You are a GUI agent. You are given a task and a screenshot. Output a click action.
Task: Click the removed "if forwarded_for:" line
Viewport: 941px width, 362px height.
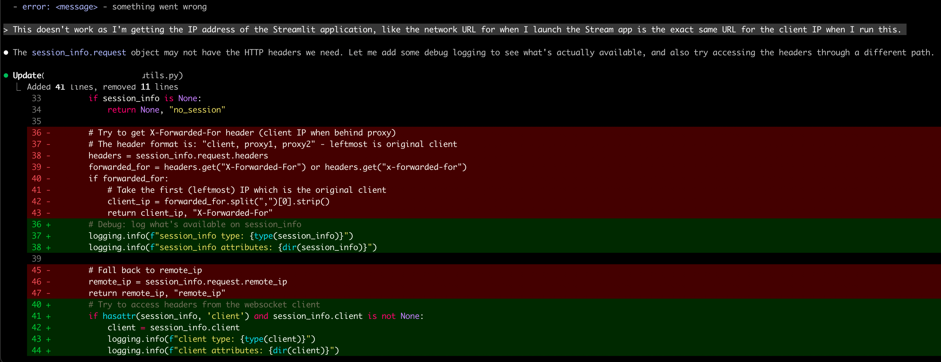coord(128,179)
